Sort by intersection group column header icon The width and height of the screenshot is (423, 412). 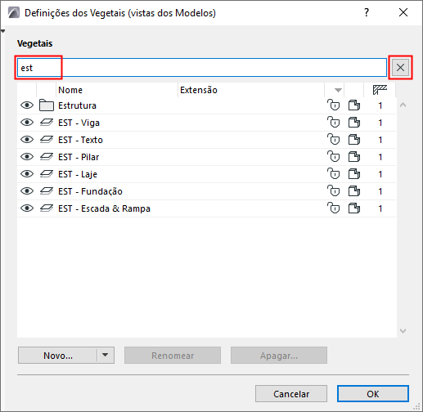[x=380, y=90]
